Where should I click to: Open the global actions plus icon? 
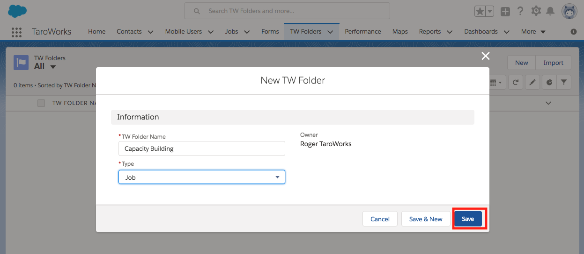point(505,12)
